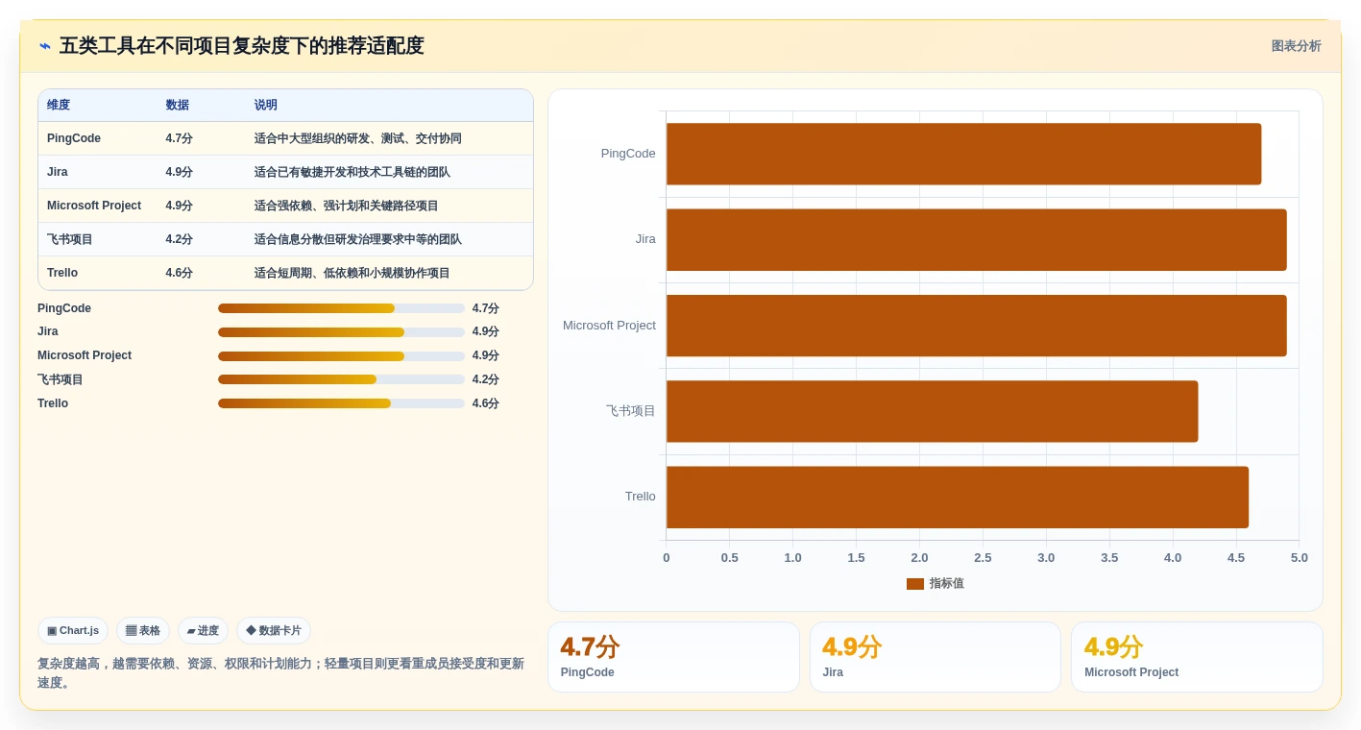Click the 2.5 x-axis tick label

983,558
